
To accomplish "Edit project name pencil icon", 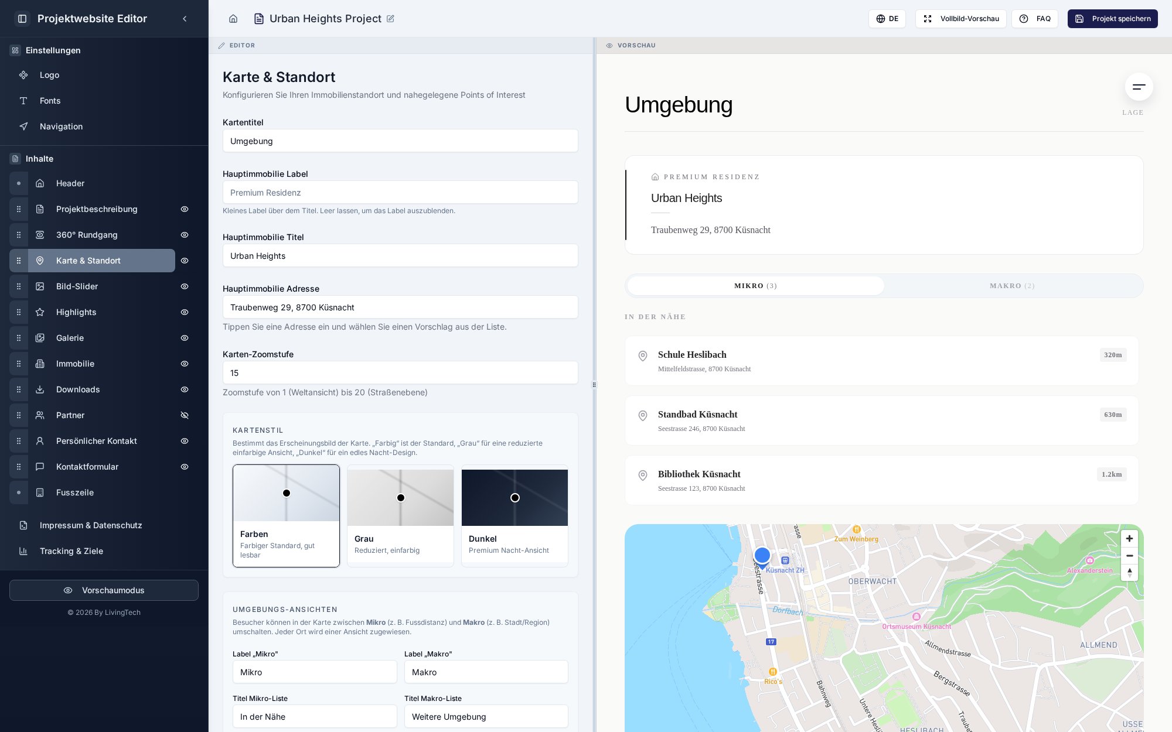I will (x=390, y=19).
